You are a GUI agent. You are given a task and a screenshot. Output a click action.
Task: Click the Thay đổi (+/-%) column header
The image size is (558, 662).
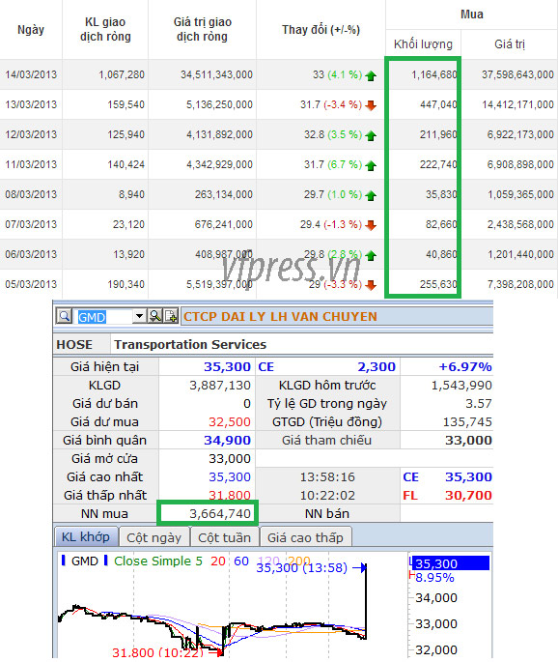321,30
